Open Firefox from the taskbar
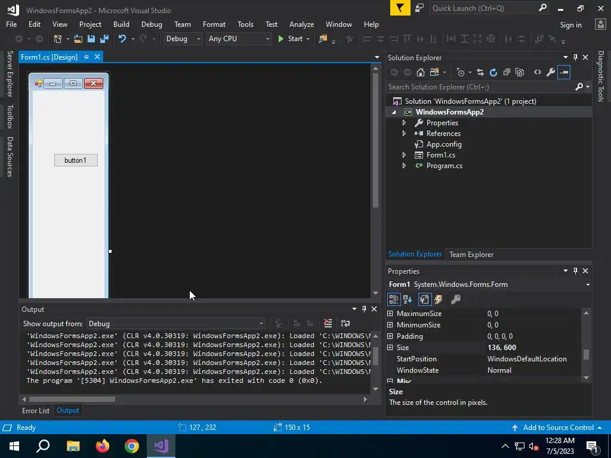Image resolution: width=611 pixels, height=458 pixels. tap(103, 446)
